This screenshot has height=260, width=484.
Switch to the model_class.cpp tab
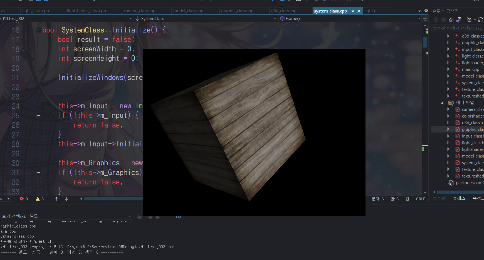[x=188, y=11]
